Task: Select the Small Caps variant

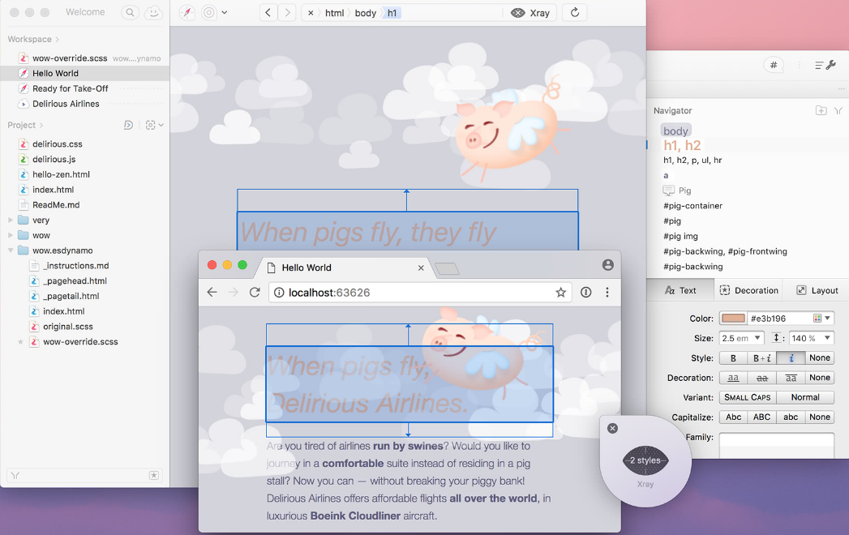Action: point(747,397)
